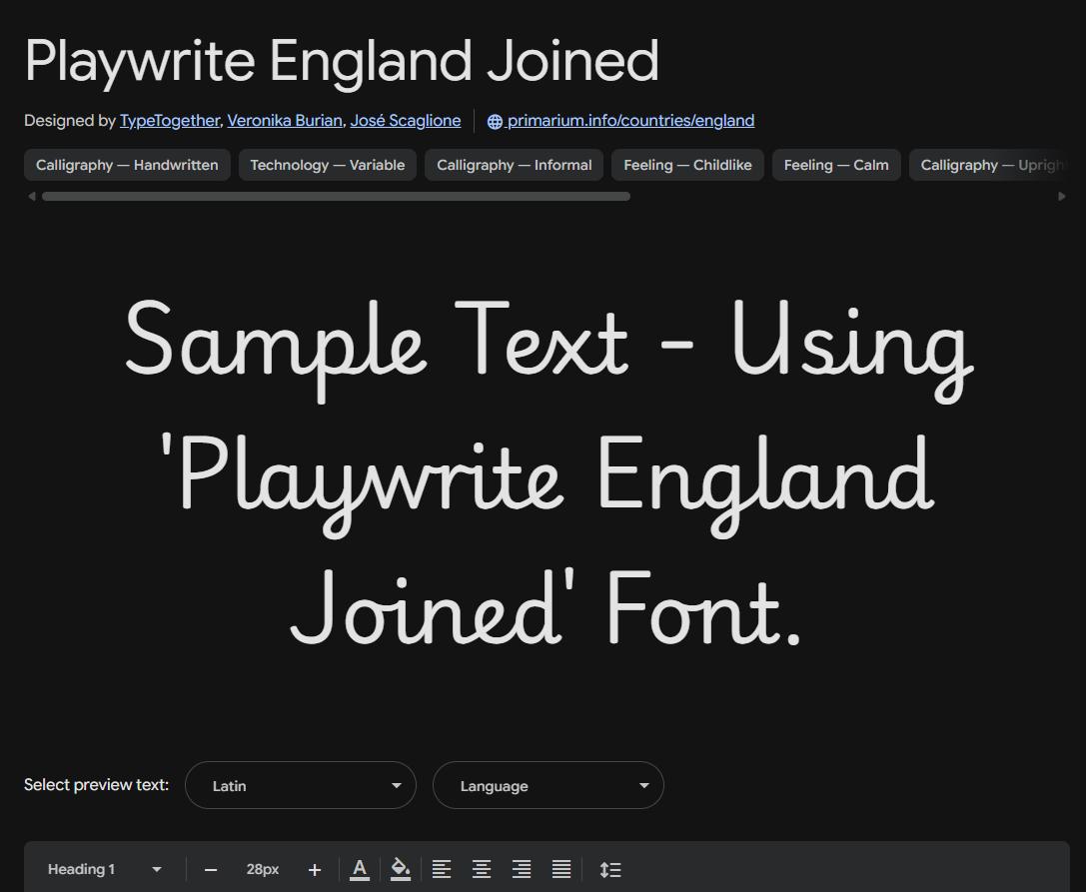Click into the sample preview text
Image resolution: width=1086 pixels, height=892 pixels.
[547, 474]
